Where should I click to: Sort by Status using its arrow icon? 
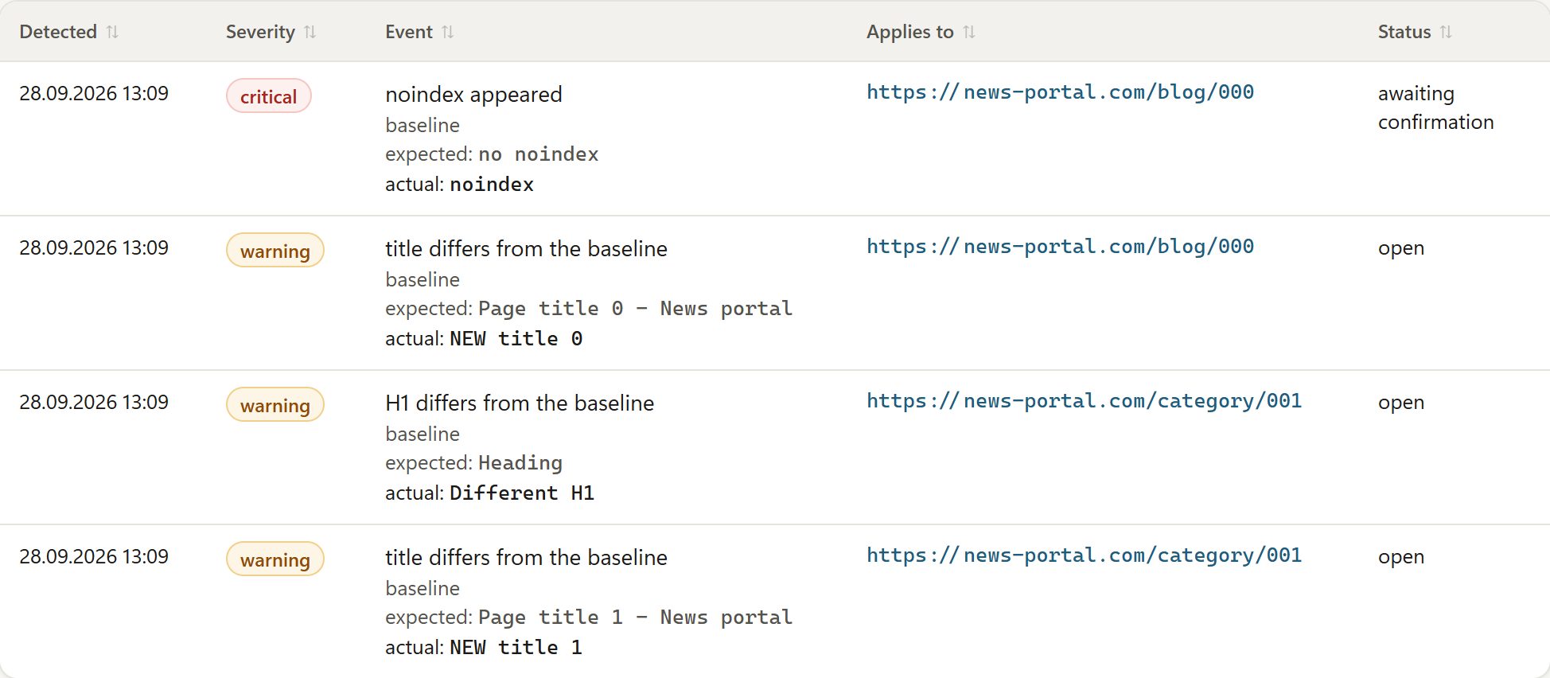coord(1446,32)
